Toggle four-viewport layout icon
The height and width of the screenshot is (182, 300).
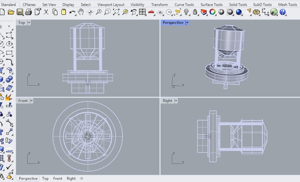(x=142, y=12)
